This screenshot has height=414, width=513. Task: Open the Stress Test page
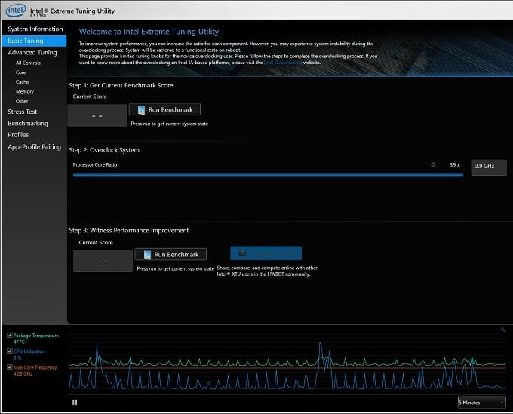pos(22,112)
